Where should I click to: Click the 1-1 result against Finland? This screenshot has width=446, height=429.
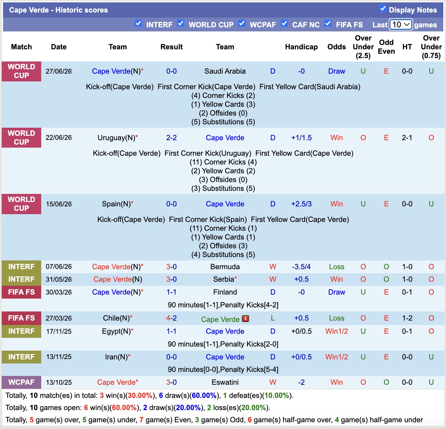(x=171, y=292)
